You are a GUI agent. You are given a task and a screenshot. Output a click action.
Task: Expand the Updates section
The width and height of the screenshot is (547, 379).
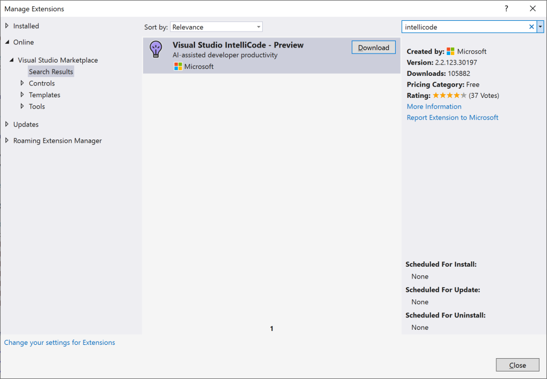pos(6,124)
